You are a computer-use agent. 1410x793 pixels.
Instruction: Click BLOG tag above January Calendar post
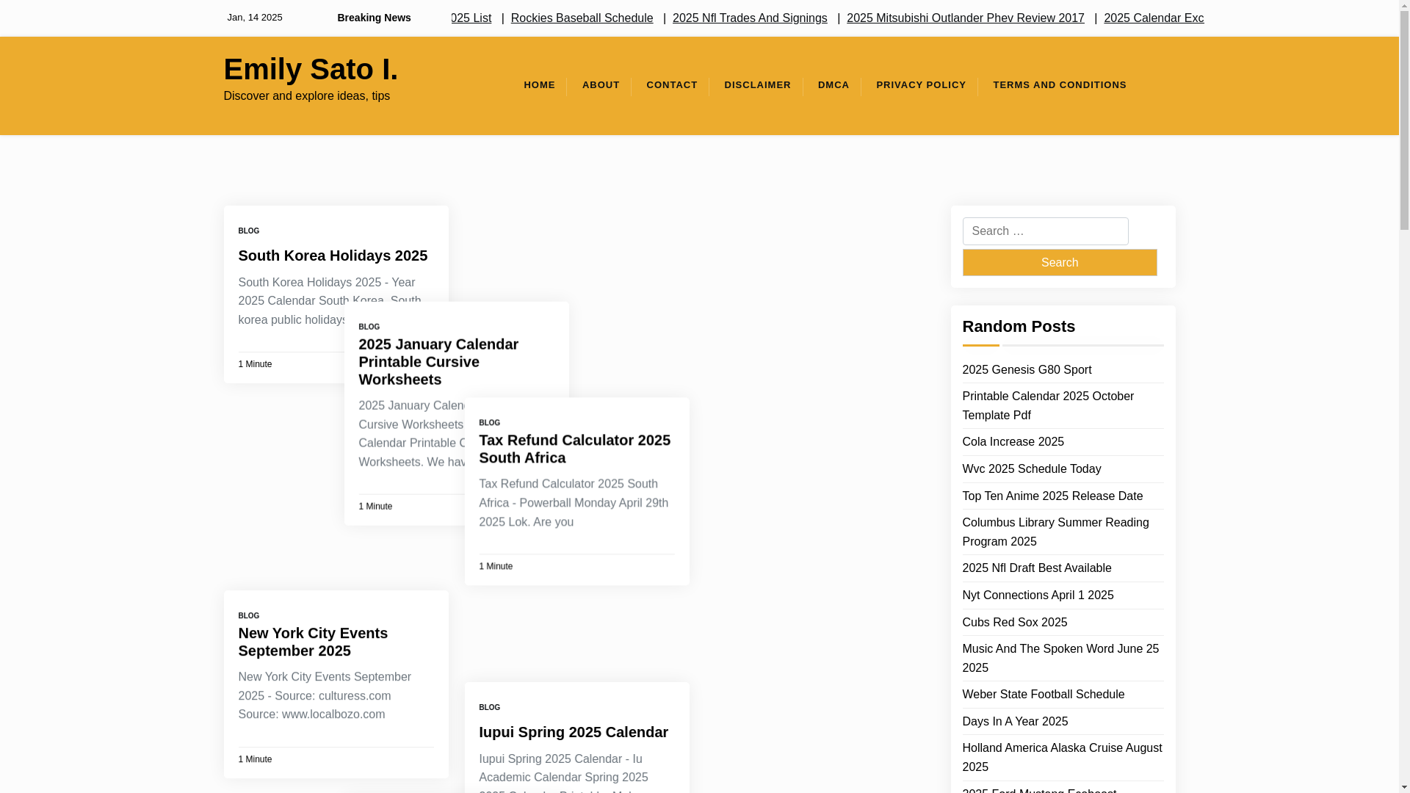coord(369,327)
